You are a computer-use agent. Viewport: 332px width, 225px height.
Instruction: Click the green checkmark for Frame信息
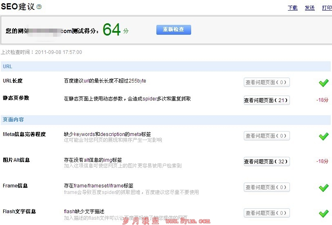[x=323, y=188]
